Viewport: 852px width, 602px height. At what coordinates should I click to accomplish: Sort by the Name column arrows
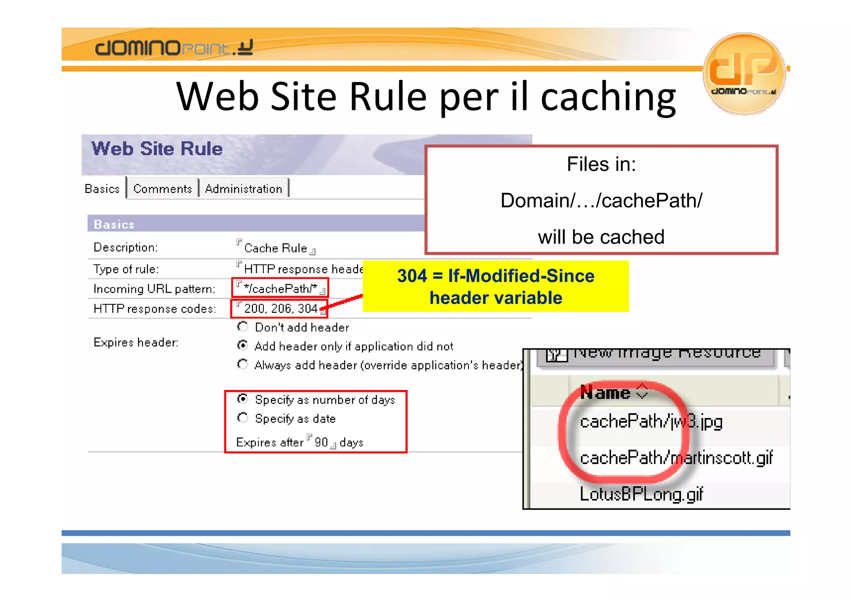642,391
